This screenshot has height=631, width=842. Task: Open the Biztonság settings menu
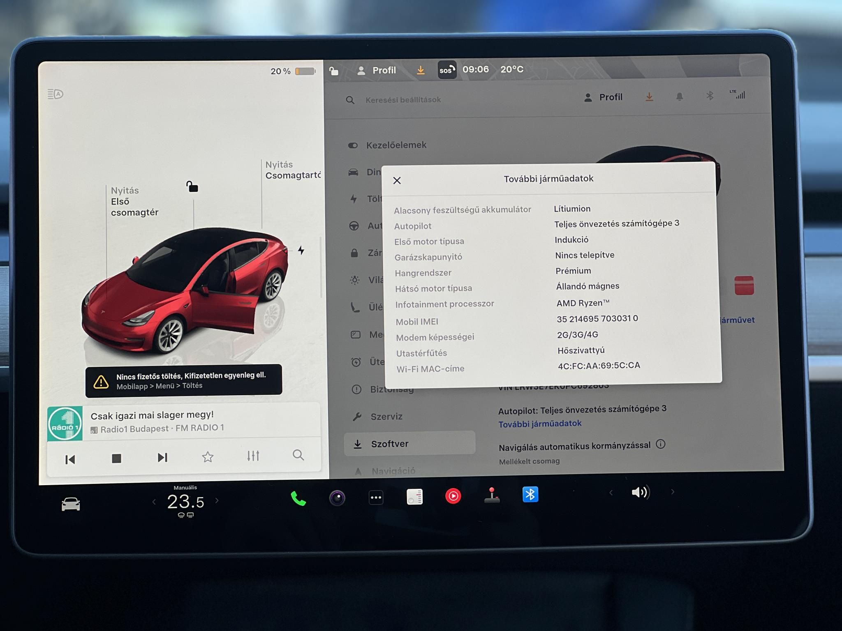coord(383,389)
